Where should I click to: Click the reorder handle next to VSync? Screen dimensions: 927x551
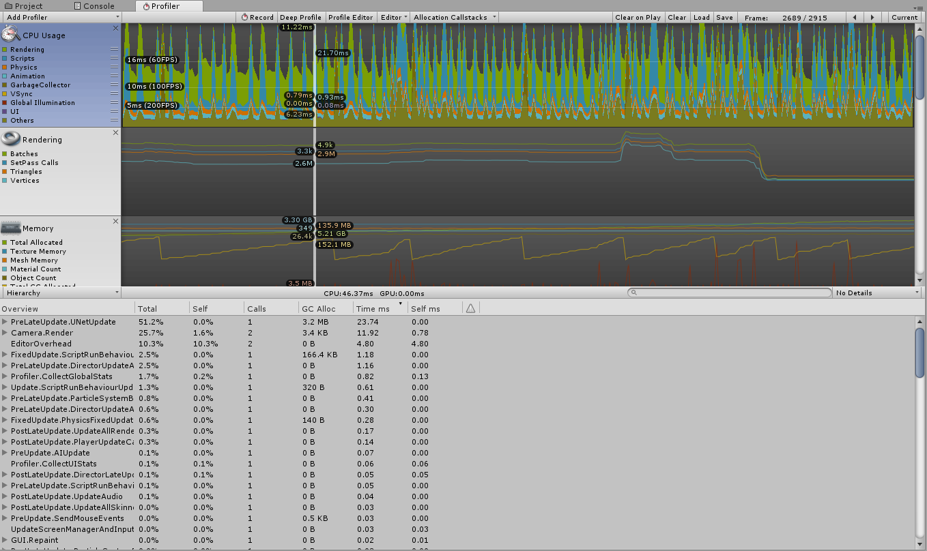pos(115,94)
